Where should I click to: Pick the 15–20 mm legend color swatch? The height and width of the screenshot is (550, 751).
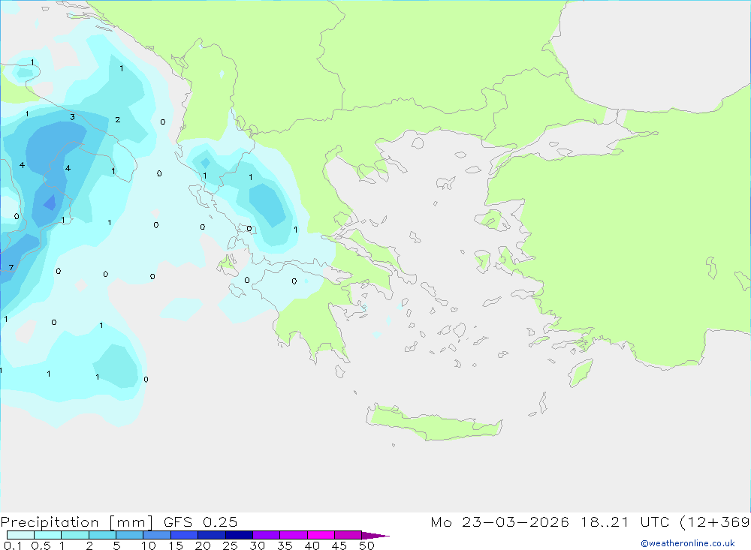coord(185,535)
